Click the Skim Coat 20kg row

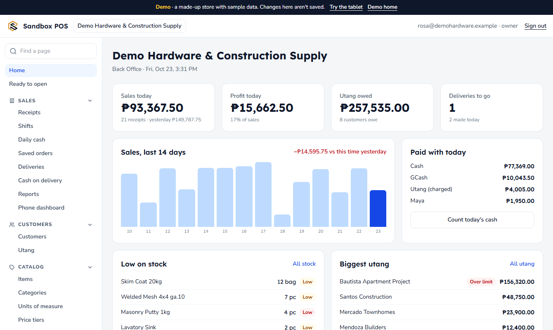click(x=218, y=282)
